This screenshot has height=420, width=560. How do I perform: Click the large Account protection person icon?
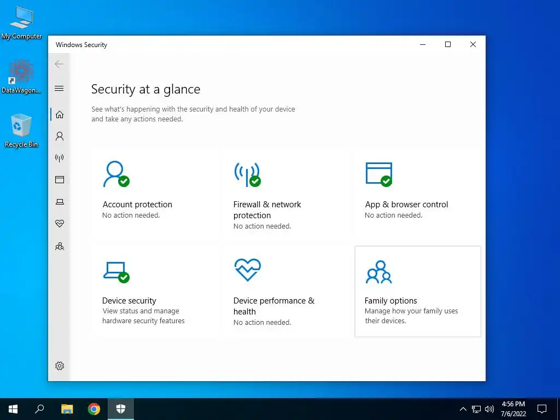click(116, 174)
